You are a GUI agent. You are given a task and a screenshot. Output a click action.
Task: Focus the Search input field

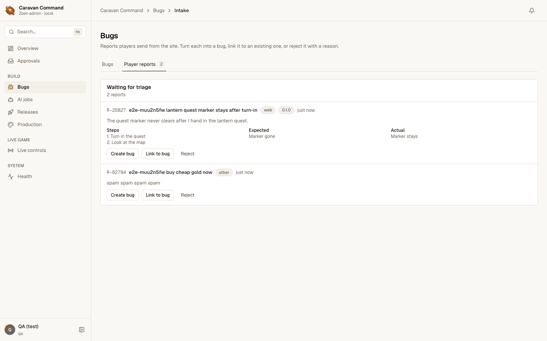45,32
